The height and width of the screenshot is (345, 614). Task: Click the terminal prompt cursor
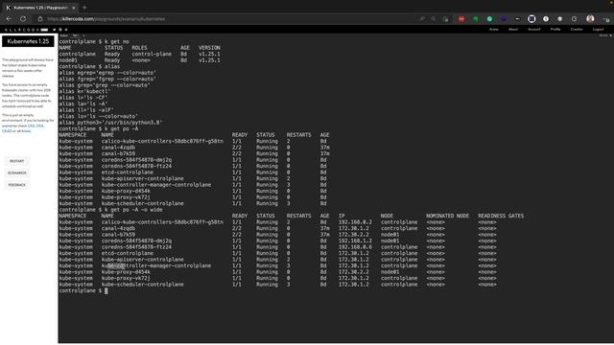[x=106, y=290]
